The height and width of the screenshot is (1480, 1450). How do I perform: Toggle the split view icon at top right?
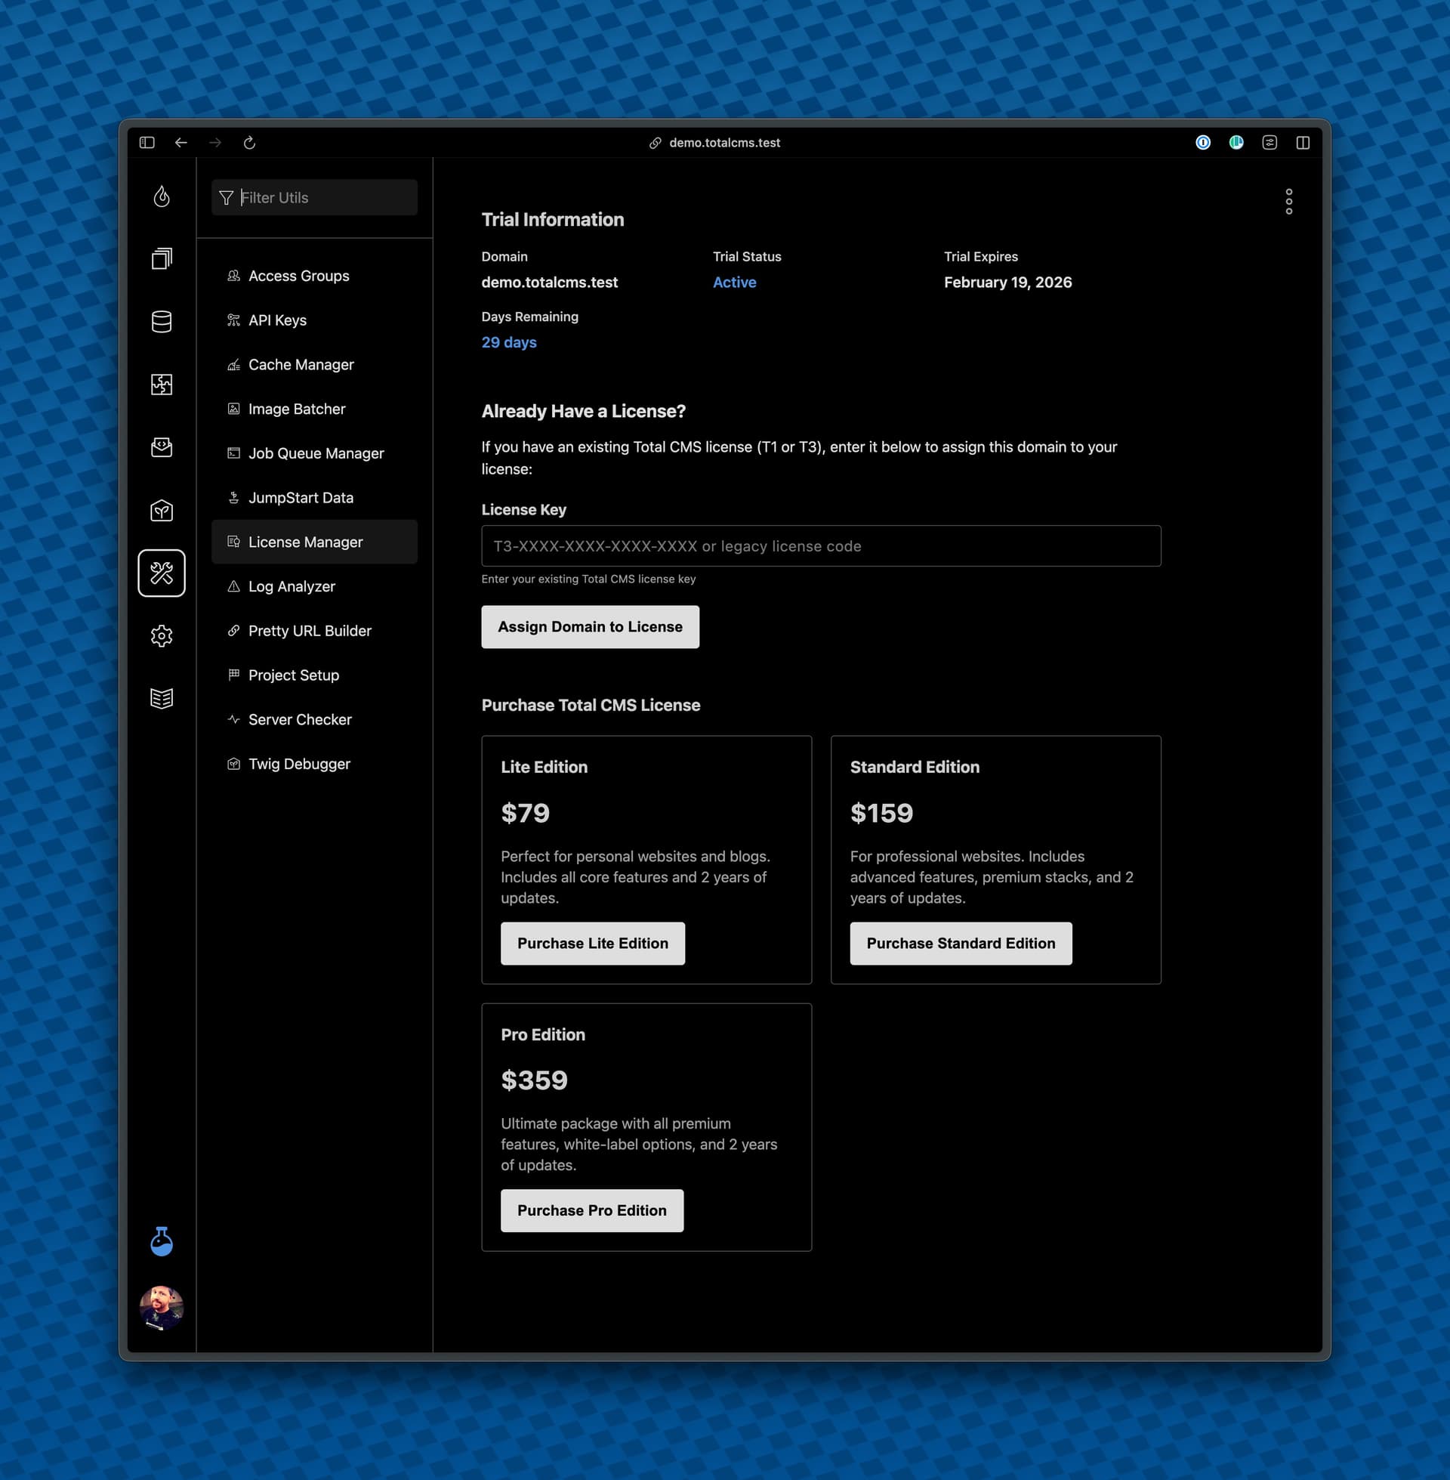pos(1303,143)
